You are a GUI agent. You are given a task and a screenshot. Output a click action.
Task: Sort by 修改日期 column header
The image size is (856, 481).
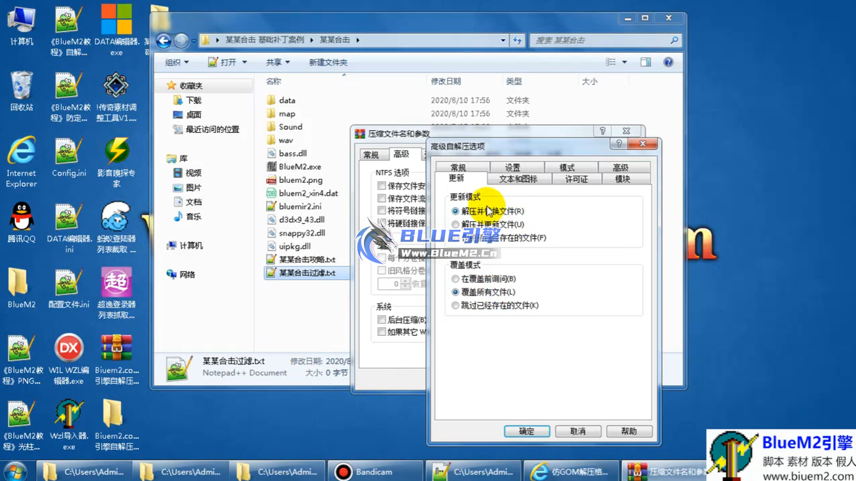coord(446,81)
